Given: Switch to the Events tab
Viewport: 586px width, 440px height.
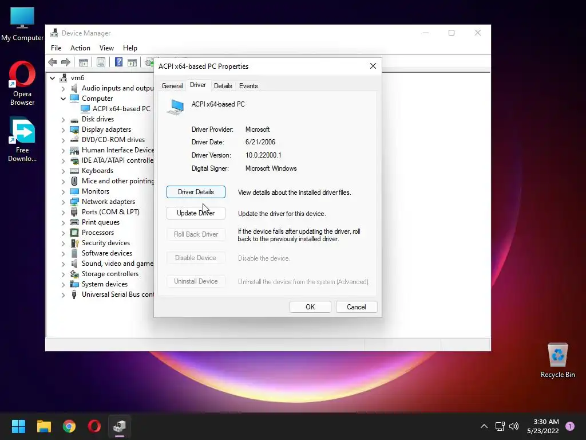Looking at the screenshot, I should [248, 86].
